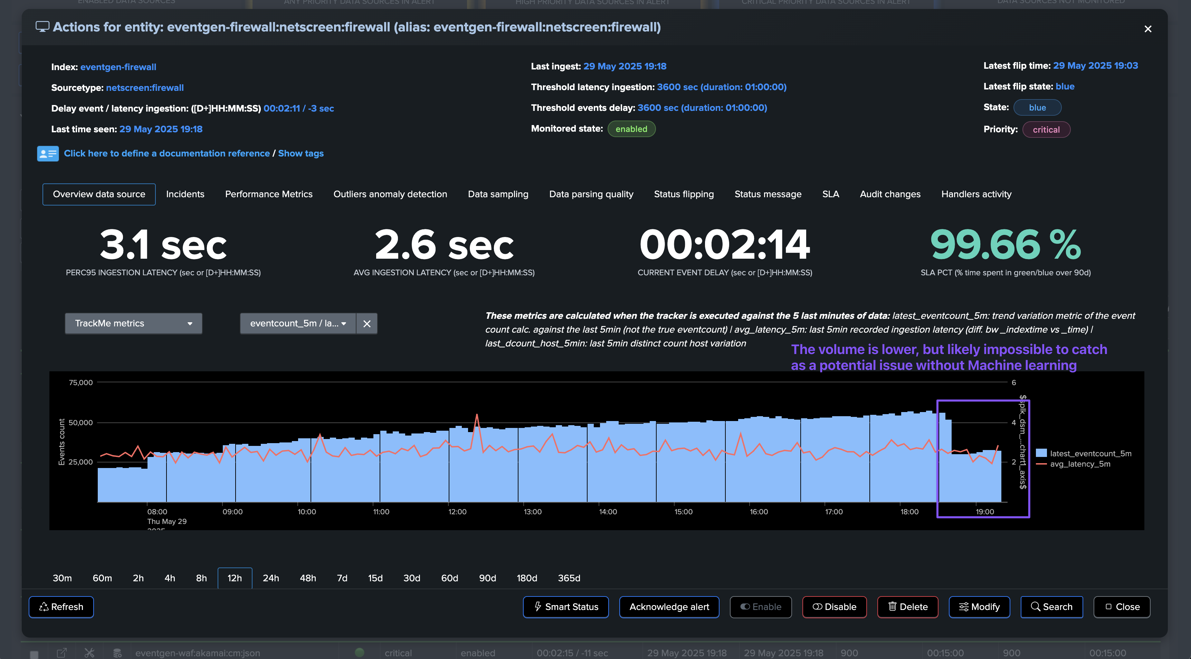This screenshot has width=1191, height=659.
Task: Click the monitor icon beside entity title
Action: [42, 27]
